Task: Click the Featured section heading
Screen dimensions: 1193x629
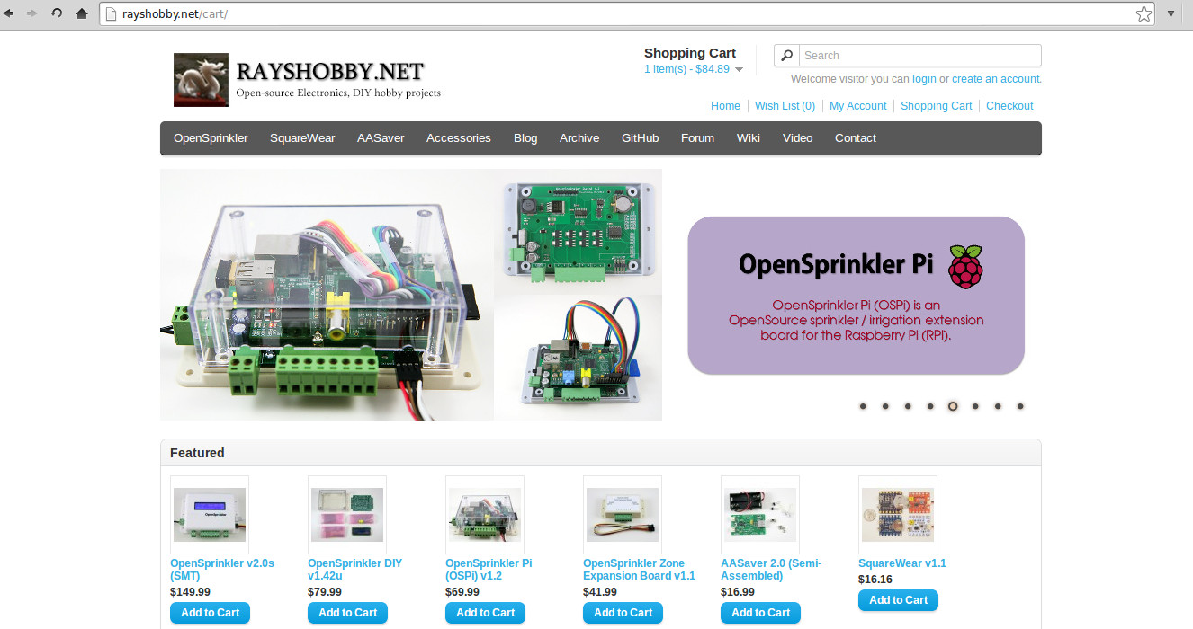Action: [197, 453]
